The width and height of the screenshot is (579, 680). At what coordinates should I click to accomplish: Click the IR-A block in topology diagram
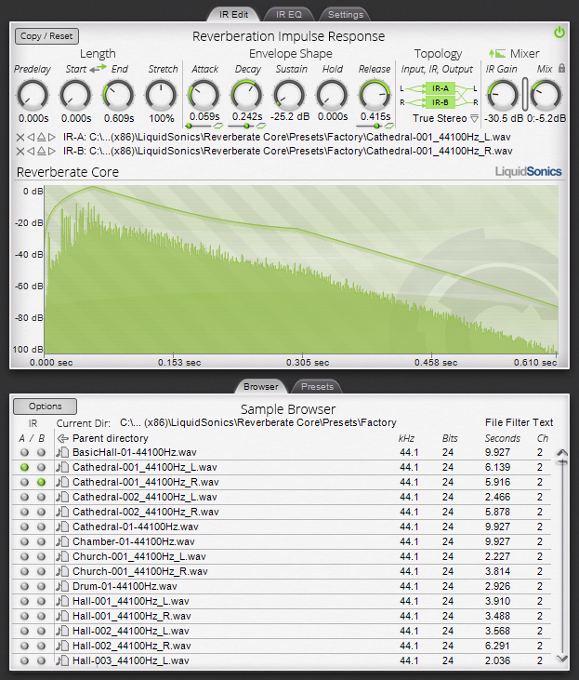(x=440, y=88)
